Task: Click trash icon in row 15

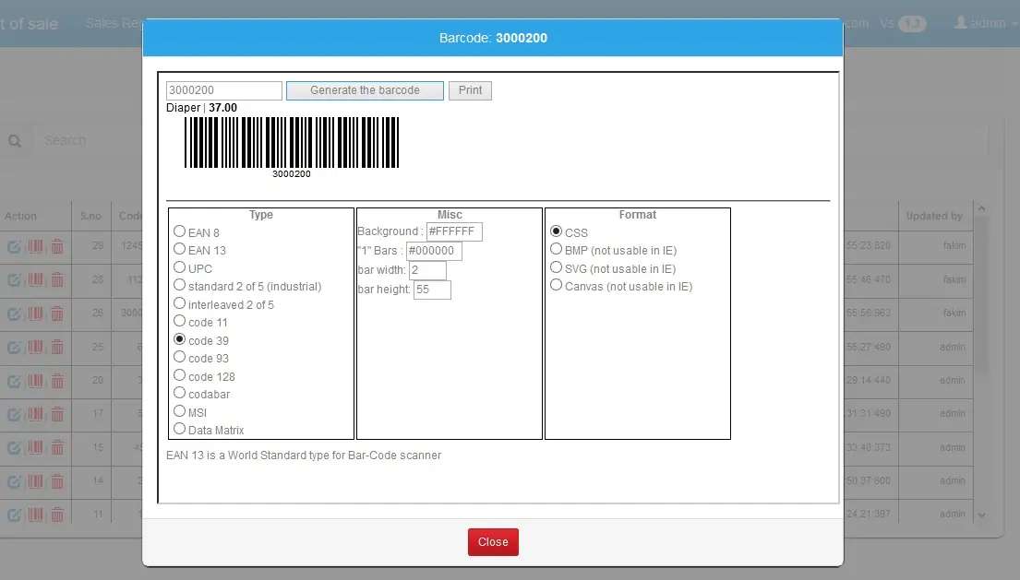Action: point(57,448)
